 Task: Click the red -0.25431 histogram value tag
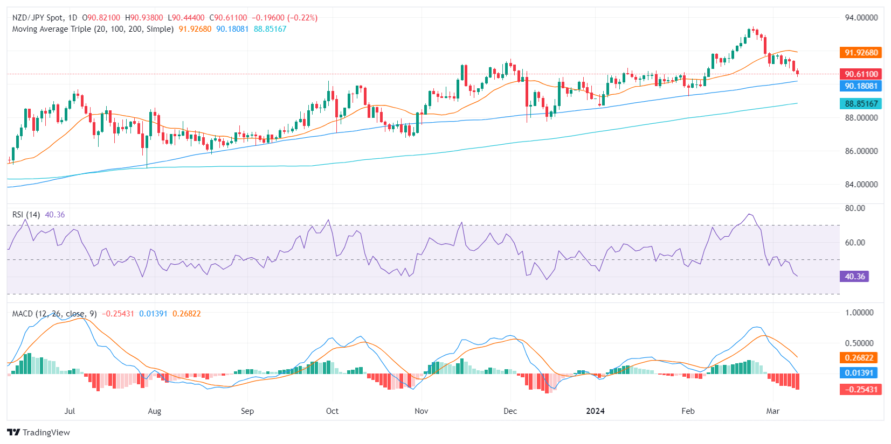(861, 390)
